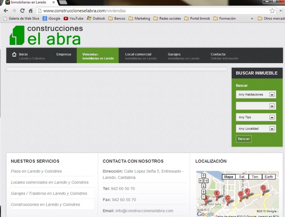
Task: Go back with the browser back arrow
Action: (6, 11)
